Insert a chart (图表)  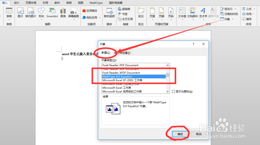coord(63,13)
